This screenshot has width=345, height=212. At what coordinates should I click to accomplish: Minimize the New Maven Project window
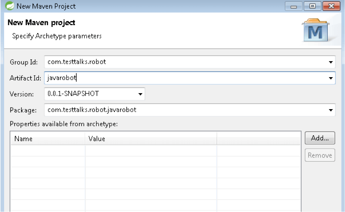tap(293, 6)
